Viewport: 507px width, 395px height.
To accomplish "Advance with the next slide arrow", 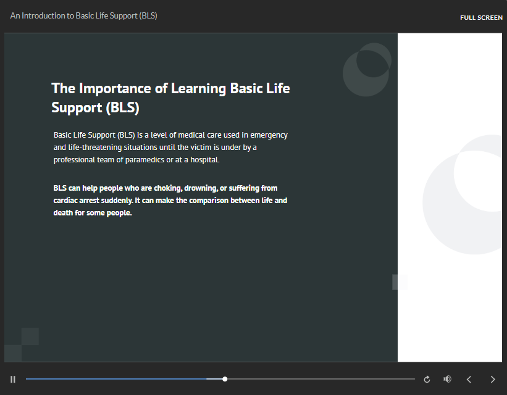I will [x=493, y=379].
